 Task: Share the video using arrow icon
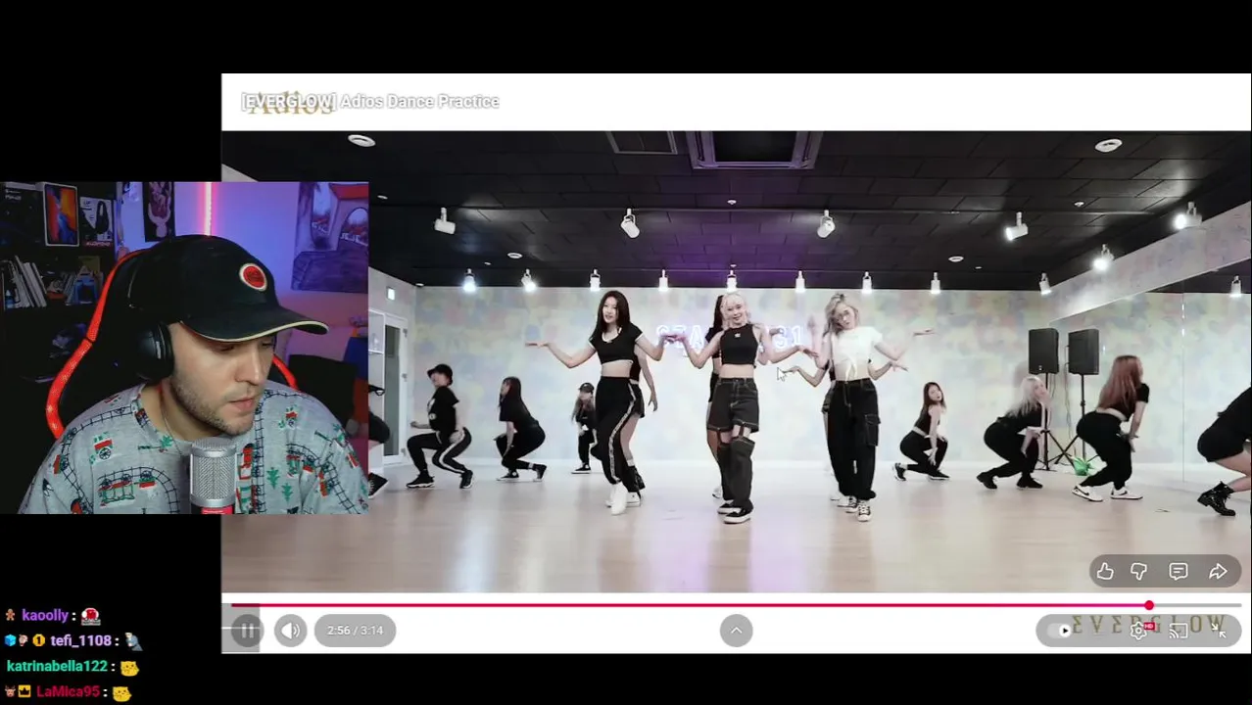pos(1218,571)
